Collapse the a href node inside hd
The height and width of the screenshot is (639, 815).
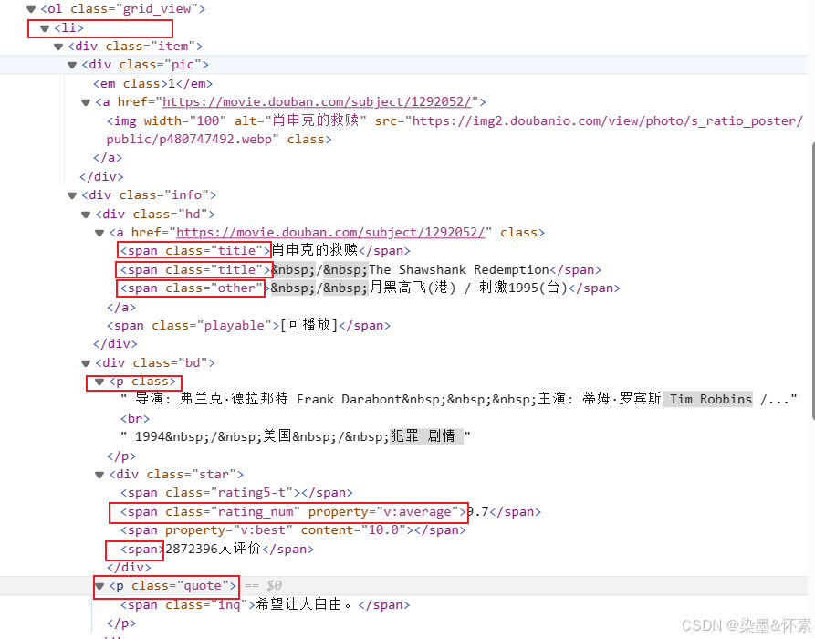99,233
